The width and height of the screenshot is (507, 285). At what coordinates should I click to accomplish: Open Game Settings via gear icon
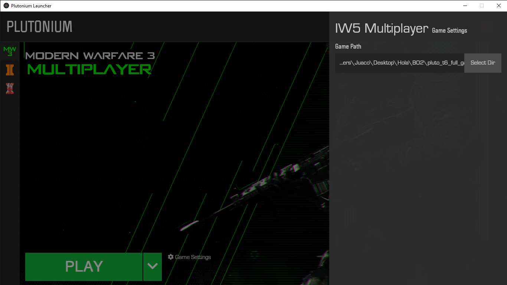coord(189,257)
